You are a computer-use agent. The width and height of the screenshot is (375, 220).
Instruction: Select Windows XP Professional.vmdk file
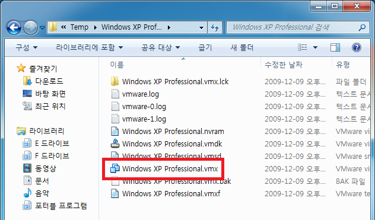tap(172, 144)
